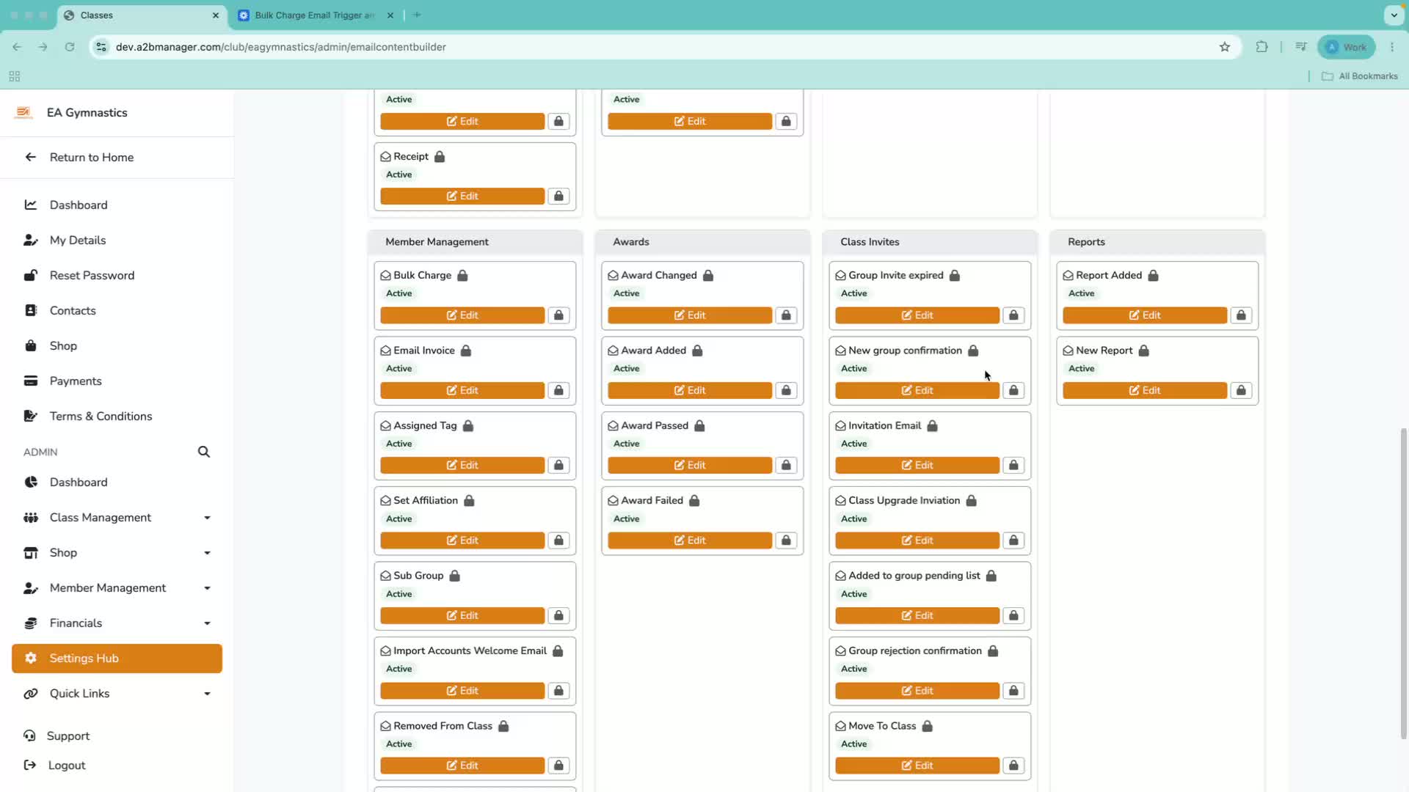Open media control icon in toolbar
This screenshot has height=792, width=1409.
point(1301,47)
